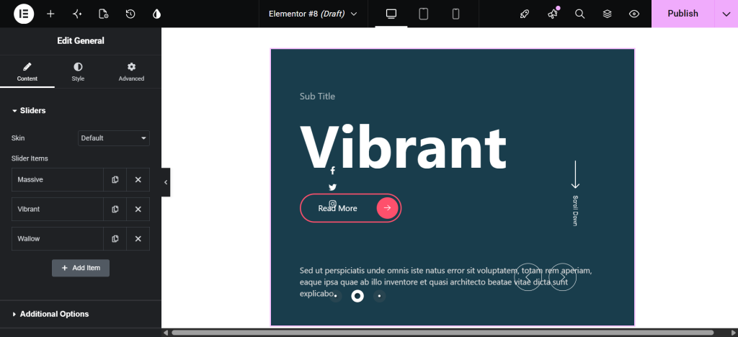Viewport: 738px width, 337px height.
Task: Duplicate the Massive slider item
Action: (x=115, y=179)
